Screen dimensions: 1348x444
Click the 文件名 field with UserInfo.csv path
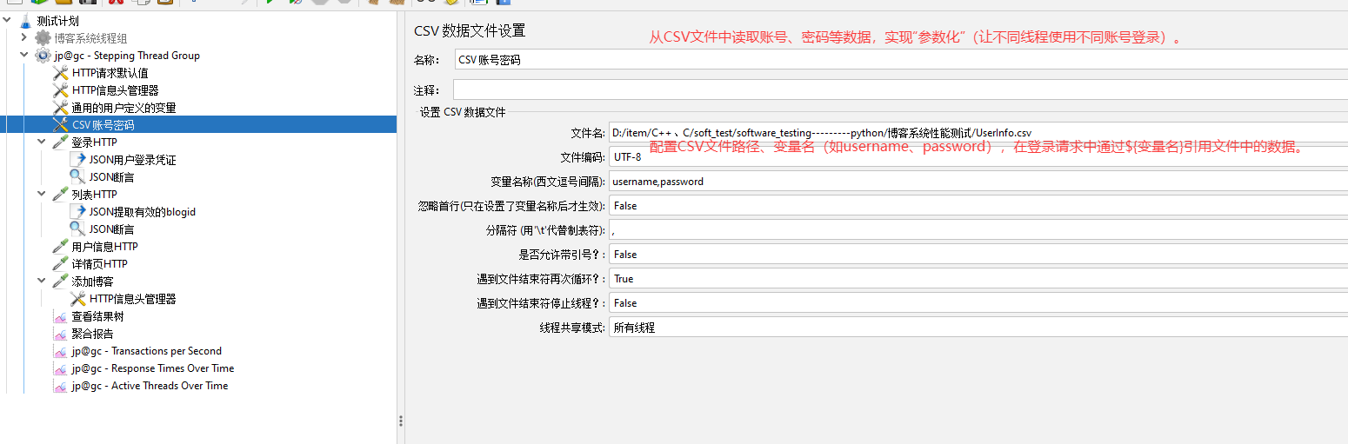click(978, 133)
